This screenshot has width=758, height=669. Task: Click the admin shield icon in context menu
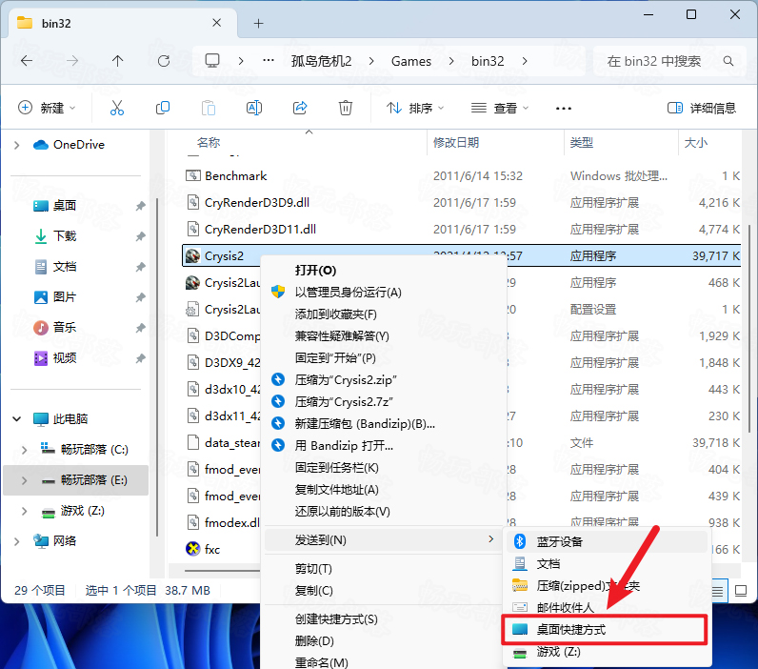pyautogui.click(x=278, y=292)
